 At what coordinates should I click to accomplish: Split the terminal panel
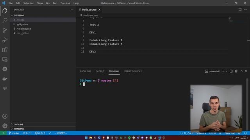(231, 71)
